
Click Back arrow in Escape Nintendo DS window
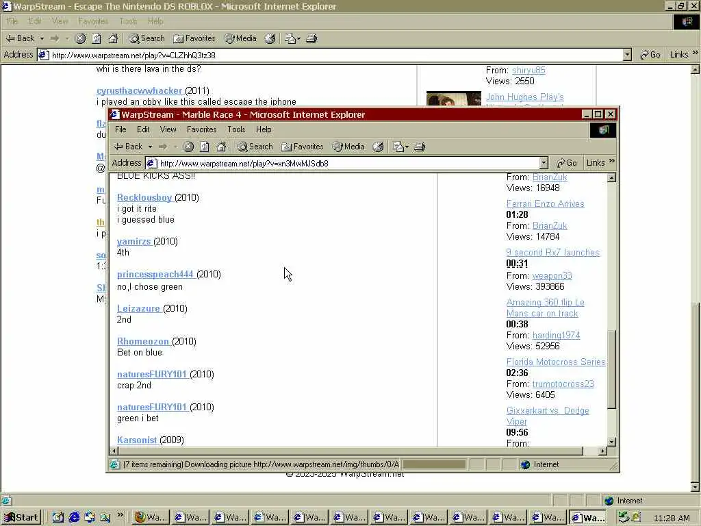(x=21, y=38)
